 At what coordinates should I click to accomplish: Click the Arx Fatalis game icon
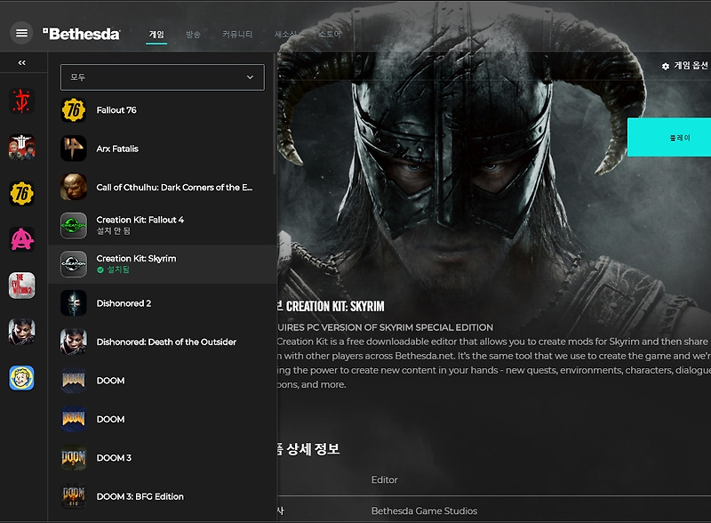[74, 149]
